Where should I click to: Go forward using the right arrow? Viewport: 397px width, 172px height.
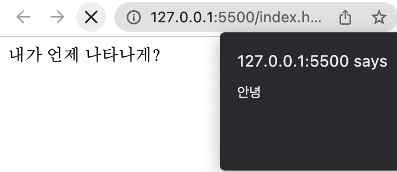point(57,17)
